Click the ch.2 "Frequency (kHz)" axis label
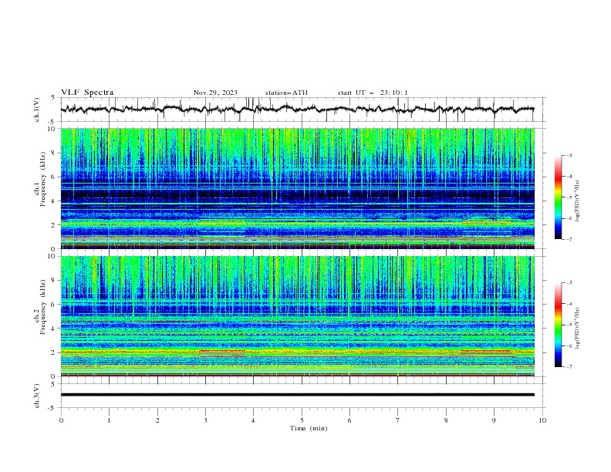Viewport: 611px width, 472px height. 42,307
